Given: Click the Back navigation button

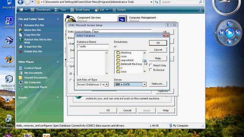Looking at the screenshot, I should [x=21, y=2].
